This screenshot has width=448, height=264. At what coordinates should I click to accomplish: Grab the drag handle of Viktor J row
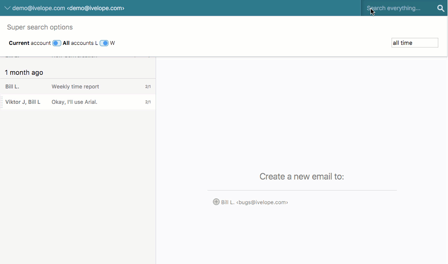2,102
